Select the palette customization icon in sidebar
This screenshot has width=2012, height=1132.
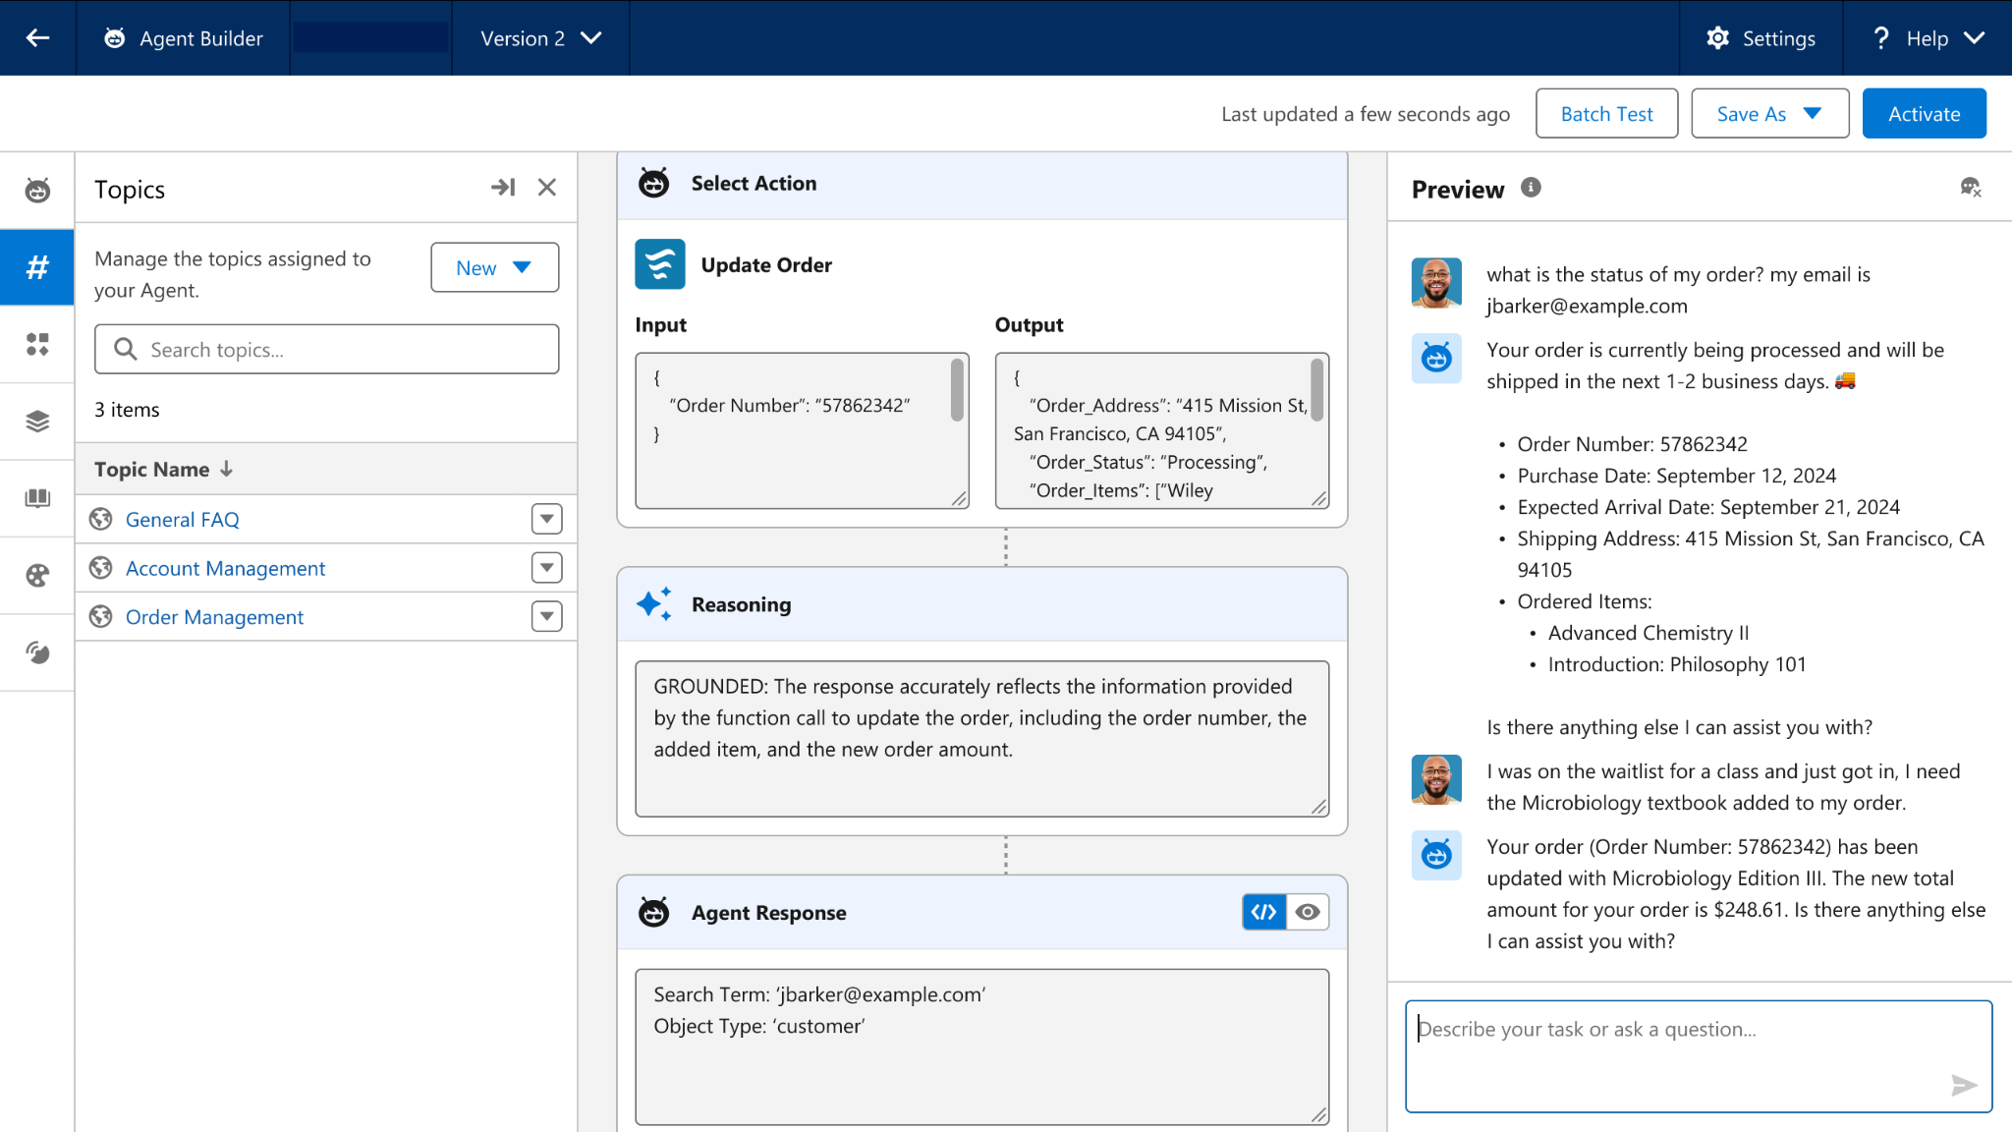(37, 576)
